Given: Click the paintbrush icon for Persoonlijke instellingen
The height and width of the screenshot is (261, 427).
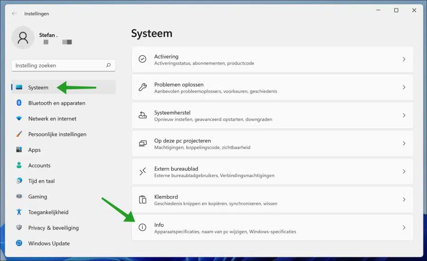Looking at the screenshot, I should (x=19, y=134).
